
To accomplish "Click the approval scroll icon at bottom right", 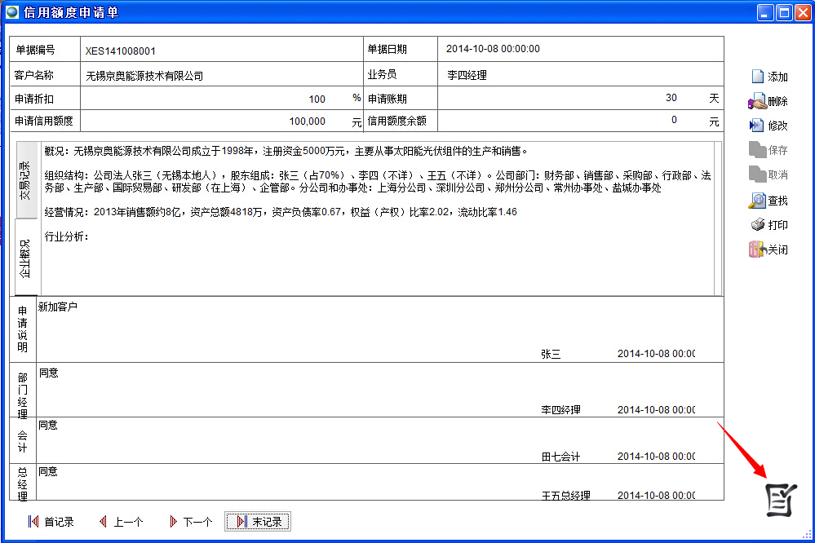I will (x=780, y=498).
